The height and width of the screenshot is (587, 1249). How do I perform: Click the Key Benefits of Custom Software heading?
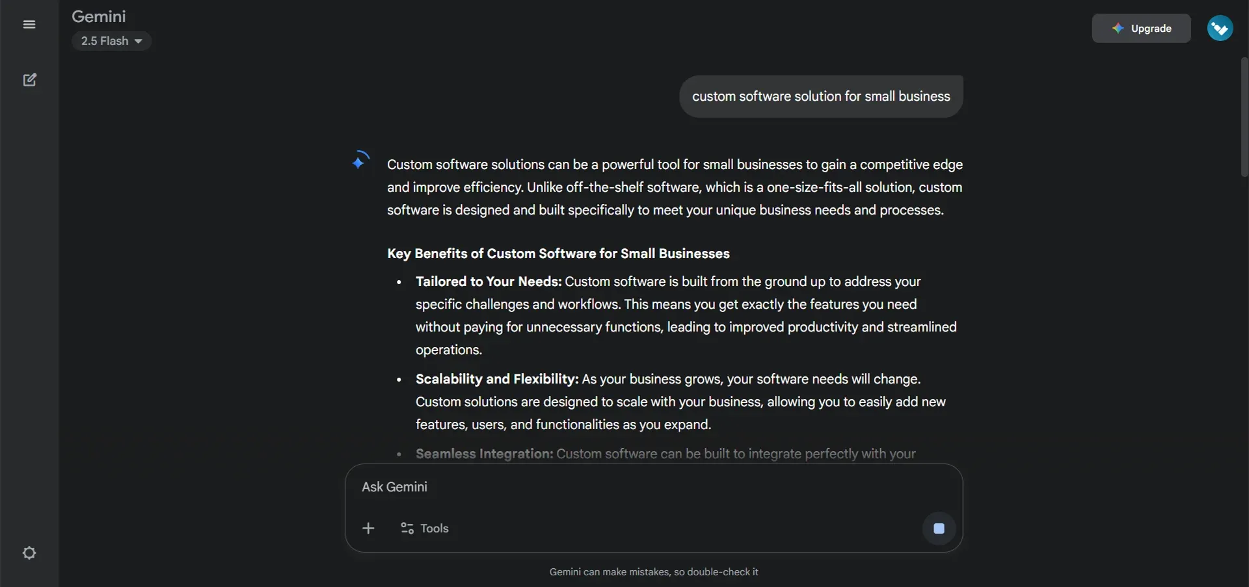point(558,254)
